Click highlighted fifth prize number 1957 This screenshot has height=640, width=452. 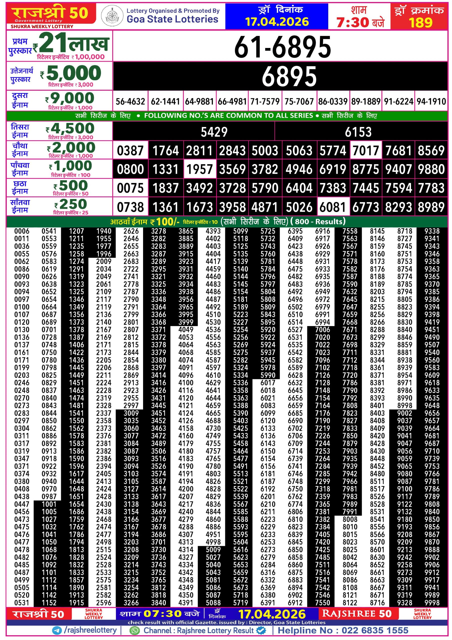[199, 169]
